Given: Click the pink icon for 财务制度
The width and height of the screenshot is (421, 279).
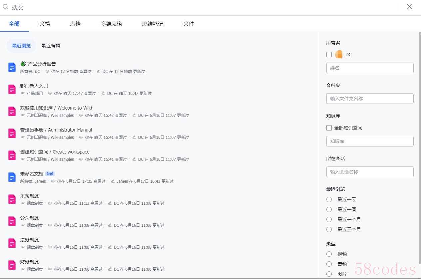Looking at the screenshot, I should 12,265.
